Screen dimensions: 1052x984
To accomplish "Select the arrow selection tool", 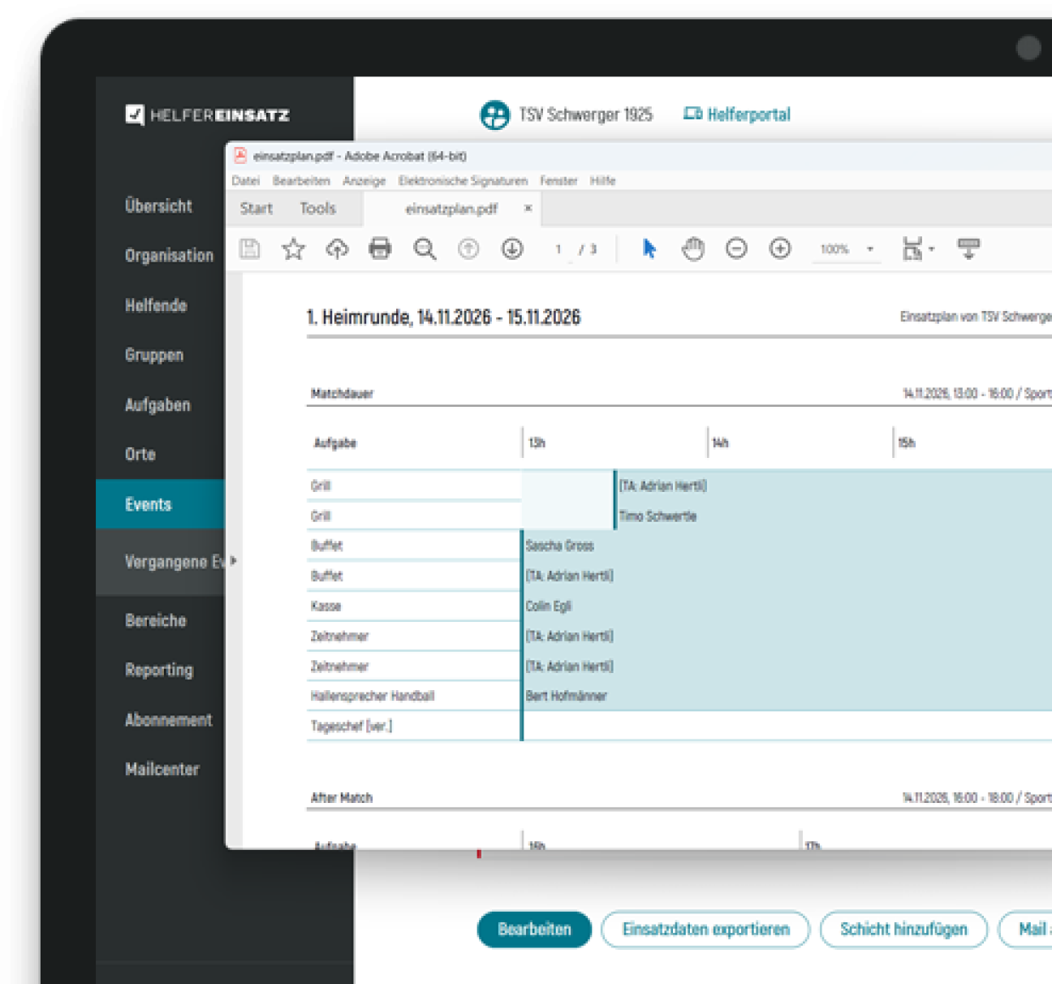I will [649, 248].
